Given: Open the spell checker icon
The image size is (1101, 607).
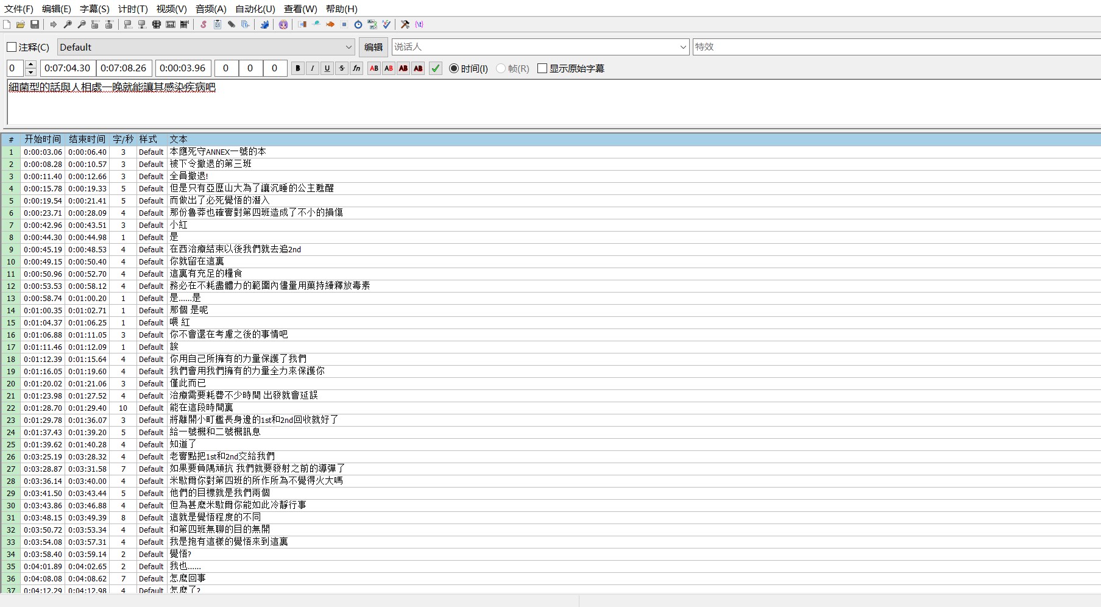Looking at the screenshot, I should coord(386,24).
